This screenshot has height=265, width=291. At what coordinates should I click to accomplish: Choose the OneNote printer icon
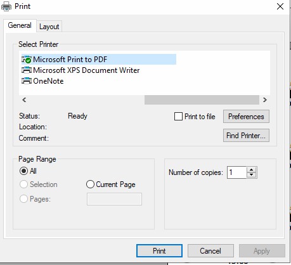[x=27, y=81]
